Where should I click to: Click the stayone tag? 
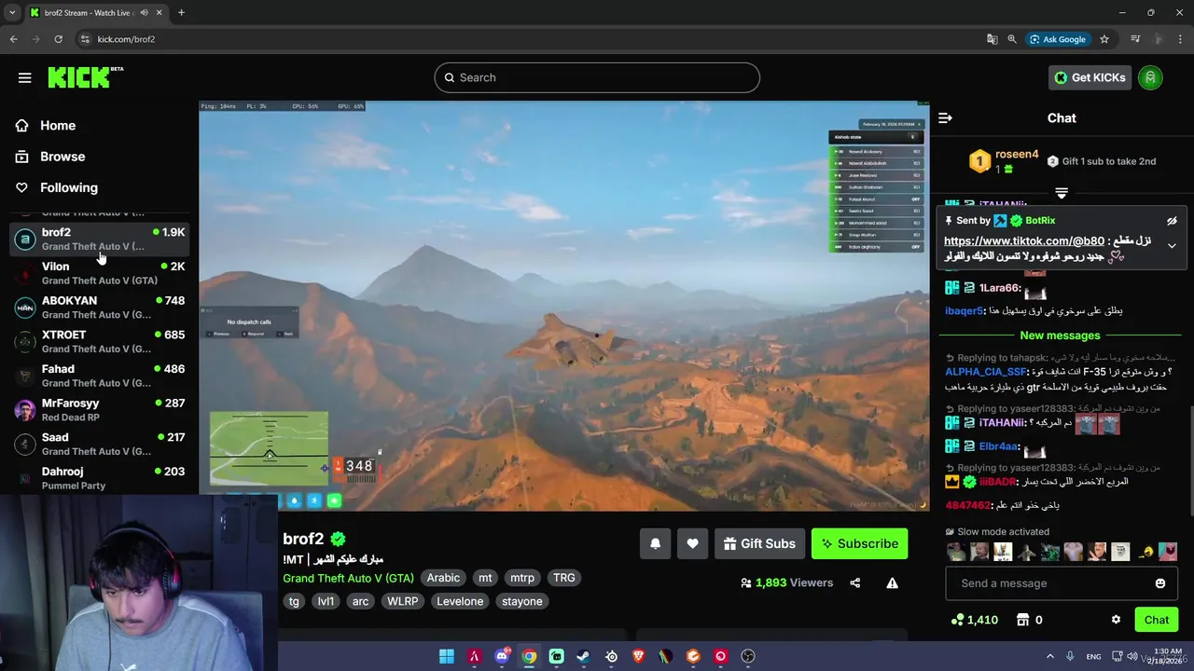[522, 601]
